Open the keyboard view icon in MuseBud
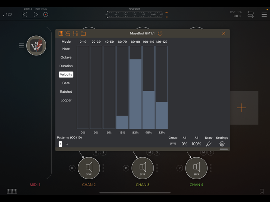 click(x=61, y=33)
